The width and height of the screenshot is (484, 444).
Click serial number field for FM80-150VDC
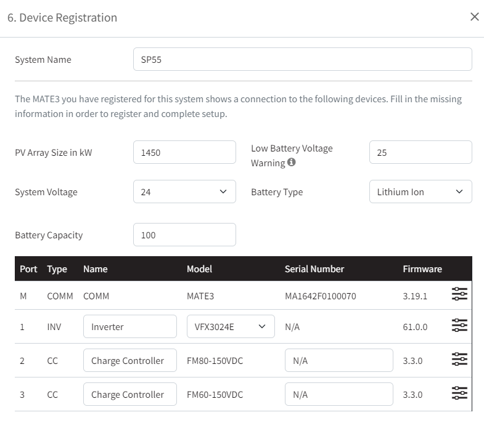click(339, 360)
